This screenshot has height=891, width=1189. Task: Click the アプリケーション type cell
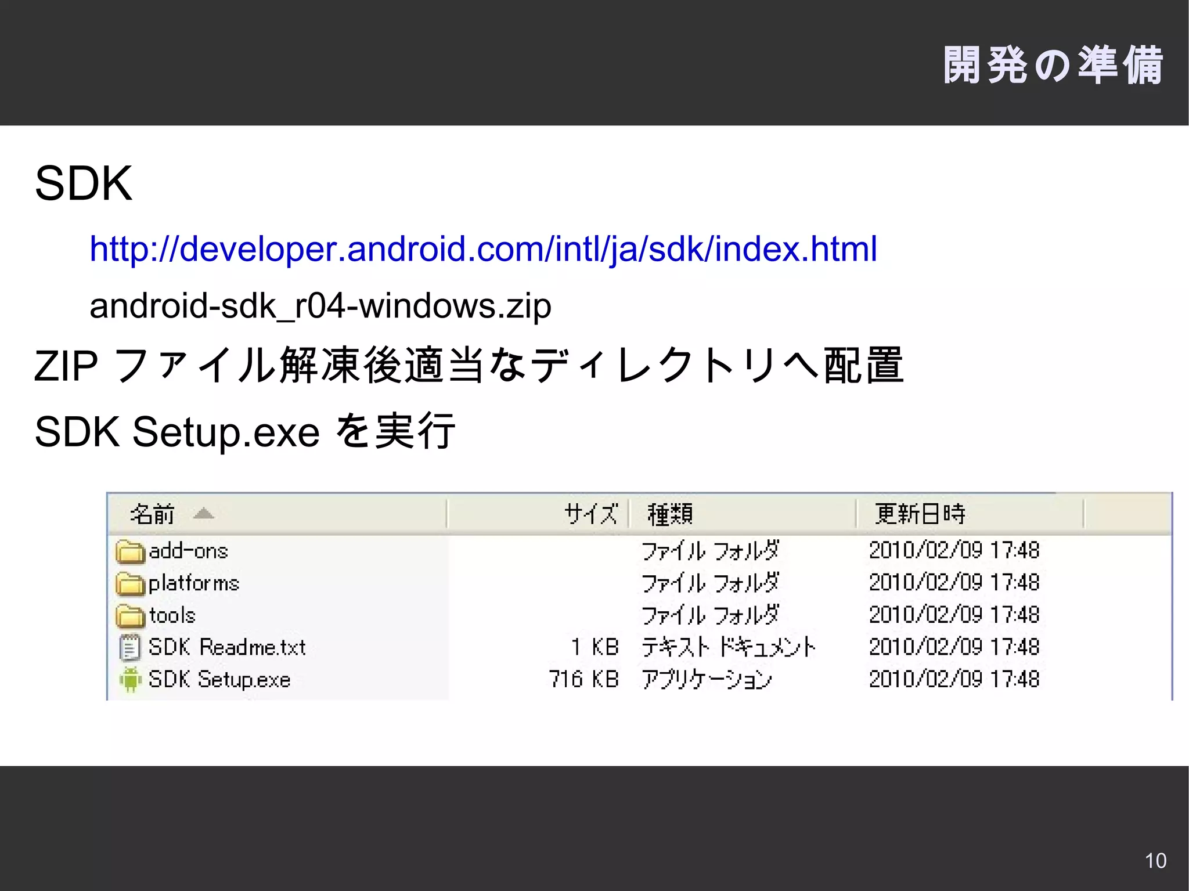(707, 679)
